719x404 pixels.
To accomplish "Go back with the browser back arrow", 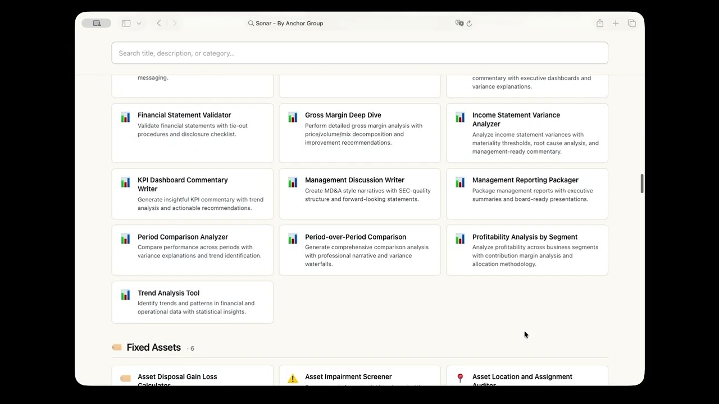I will point(159,23).
